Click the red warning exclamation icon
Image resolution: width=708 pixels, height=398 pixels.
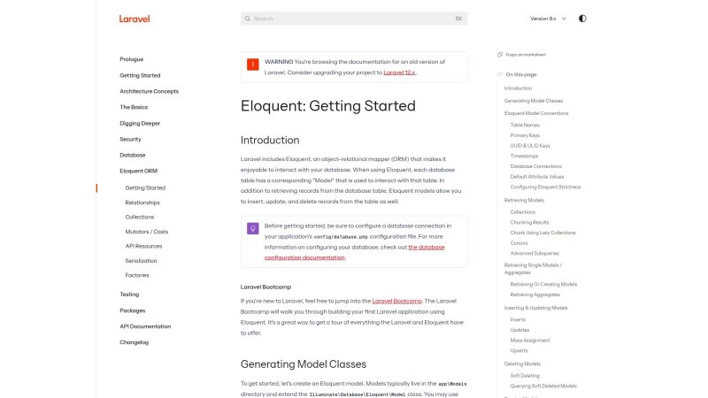pyautogui.click(x=253, y=64)
